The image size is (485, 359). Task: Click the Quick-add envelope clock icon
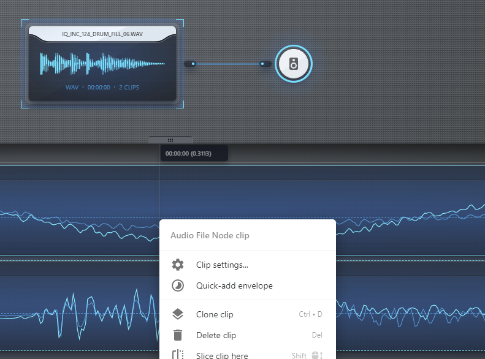(178, 285)
